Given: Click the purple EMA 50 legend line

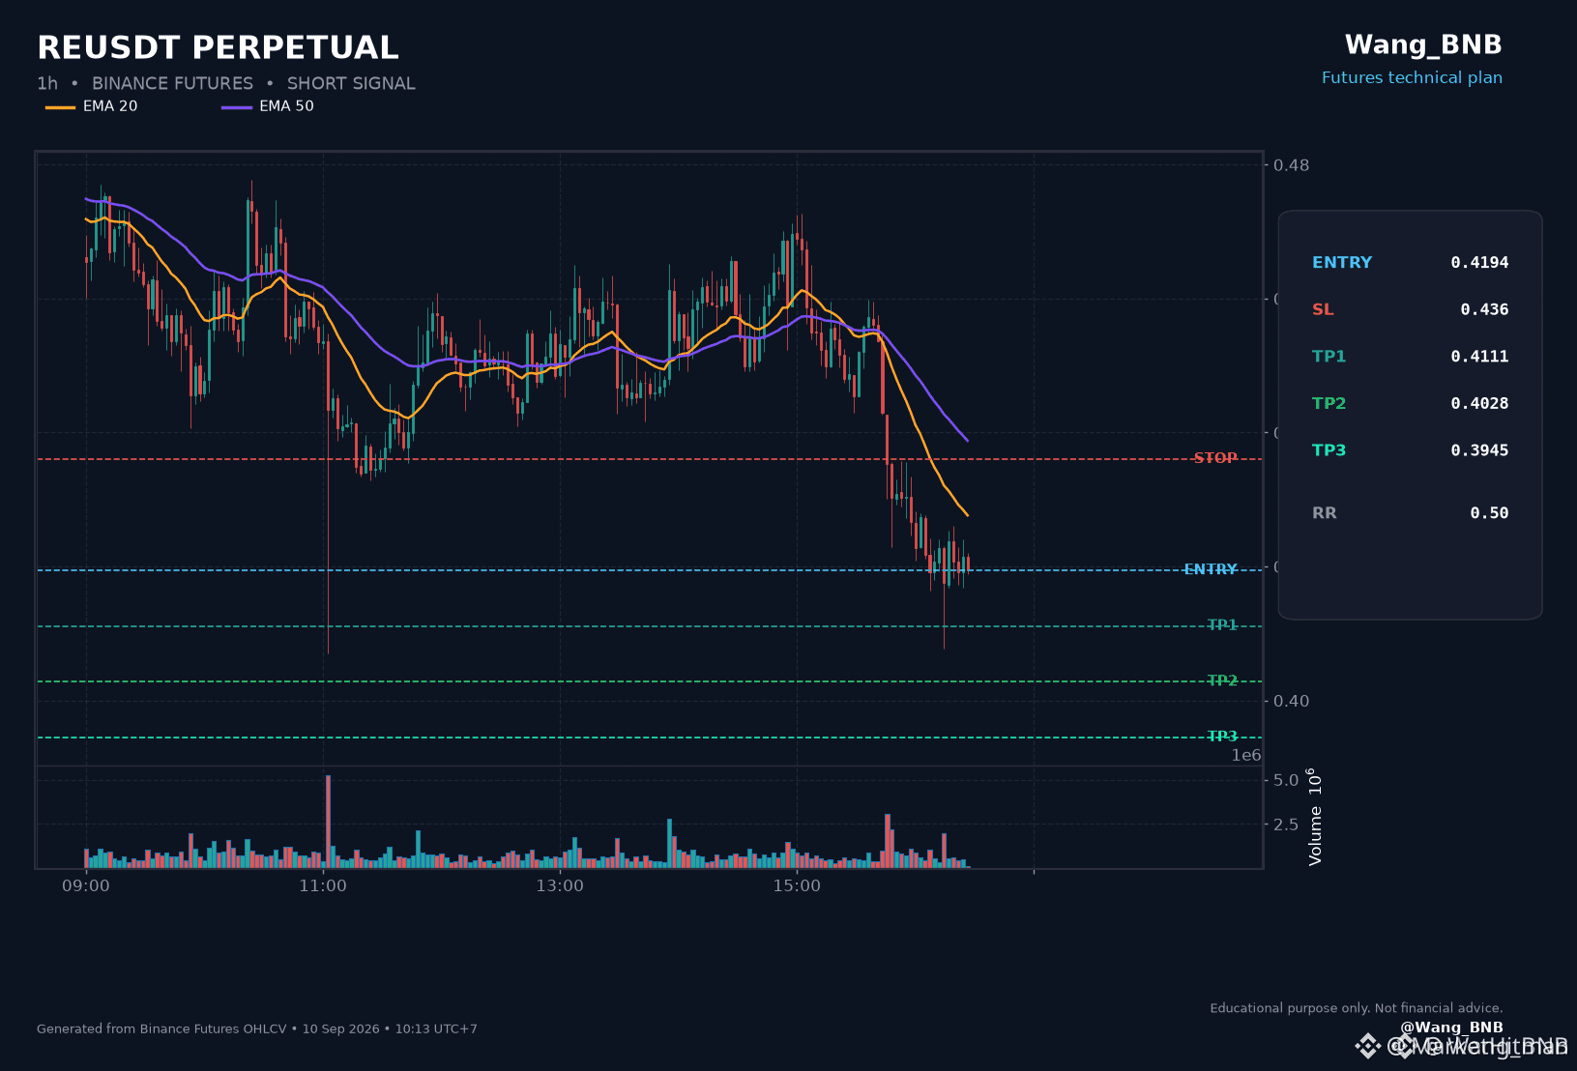Looking at the screenshot, I should coord(236,107).
